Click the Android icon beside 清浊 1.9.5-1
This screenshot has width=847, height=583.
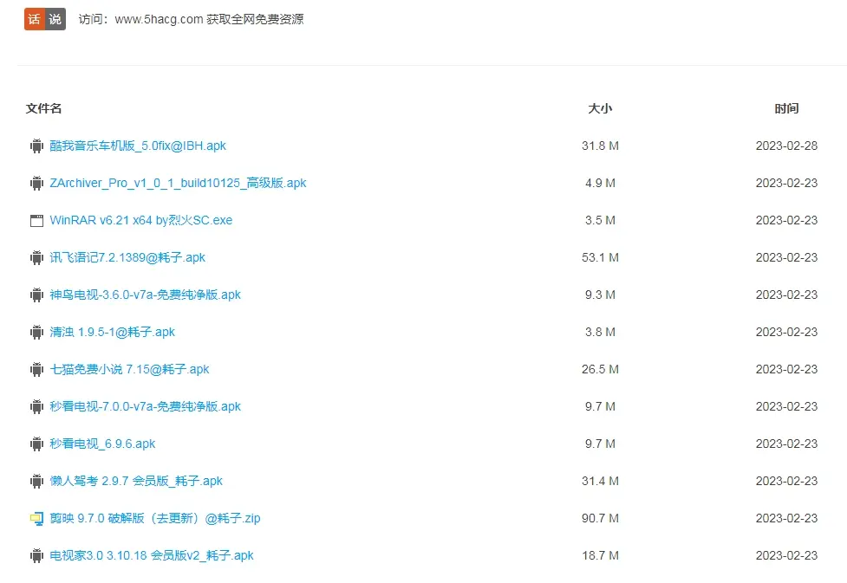pyautogui.click(x=36, y=332)
